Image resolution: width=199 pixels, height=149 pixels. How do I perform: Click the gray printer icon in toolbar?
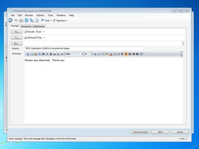coord(21,20)
